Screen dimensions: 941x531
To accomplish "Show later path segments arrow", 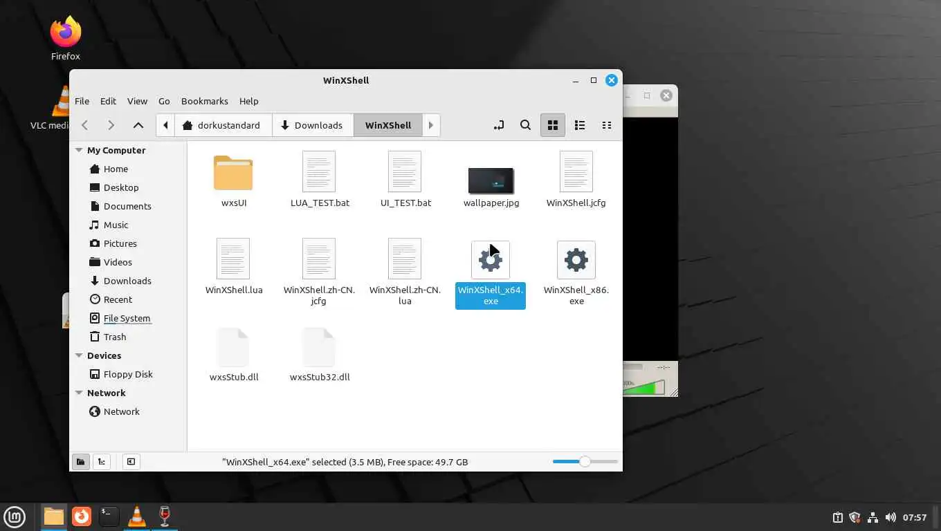I will (x=431, y=125).
